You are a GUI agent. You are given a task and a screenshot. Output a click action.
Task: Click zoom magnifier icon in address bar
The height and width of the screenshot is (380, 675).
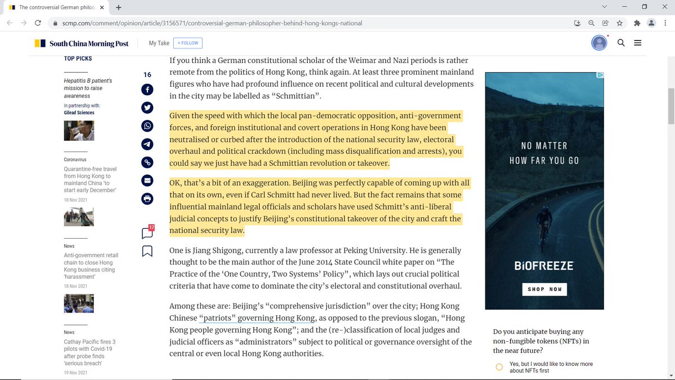click(591, 23)
